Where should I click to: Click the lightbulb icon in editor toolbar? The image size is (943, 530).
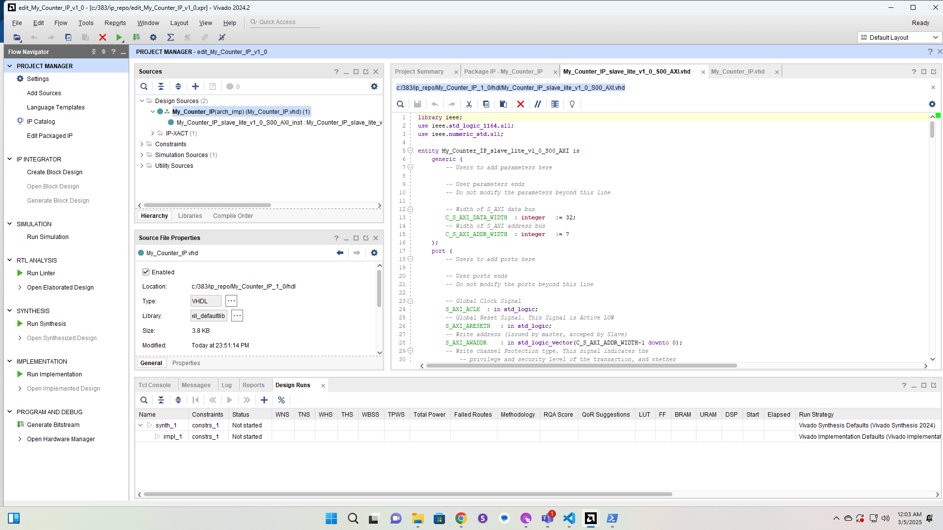pyautogui.click(x=572, y=104)
